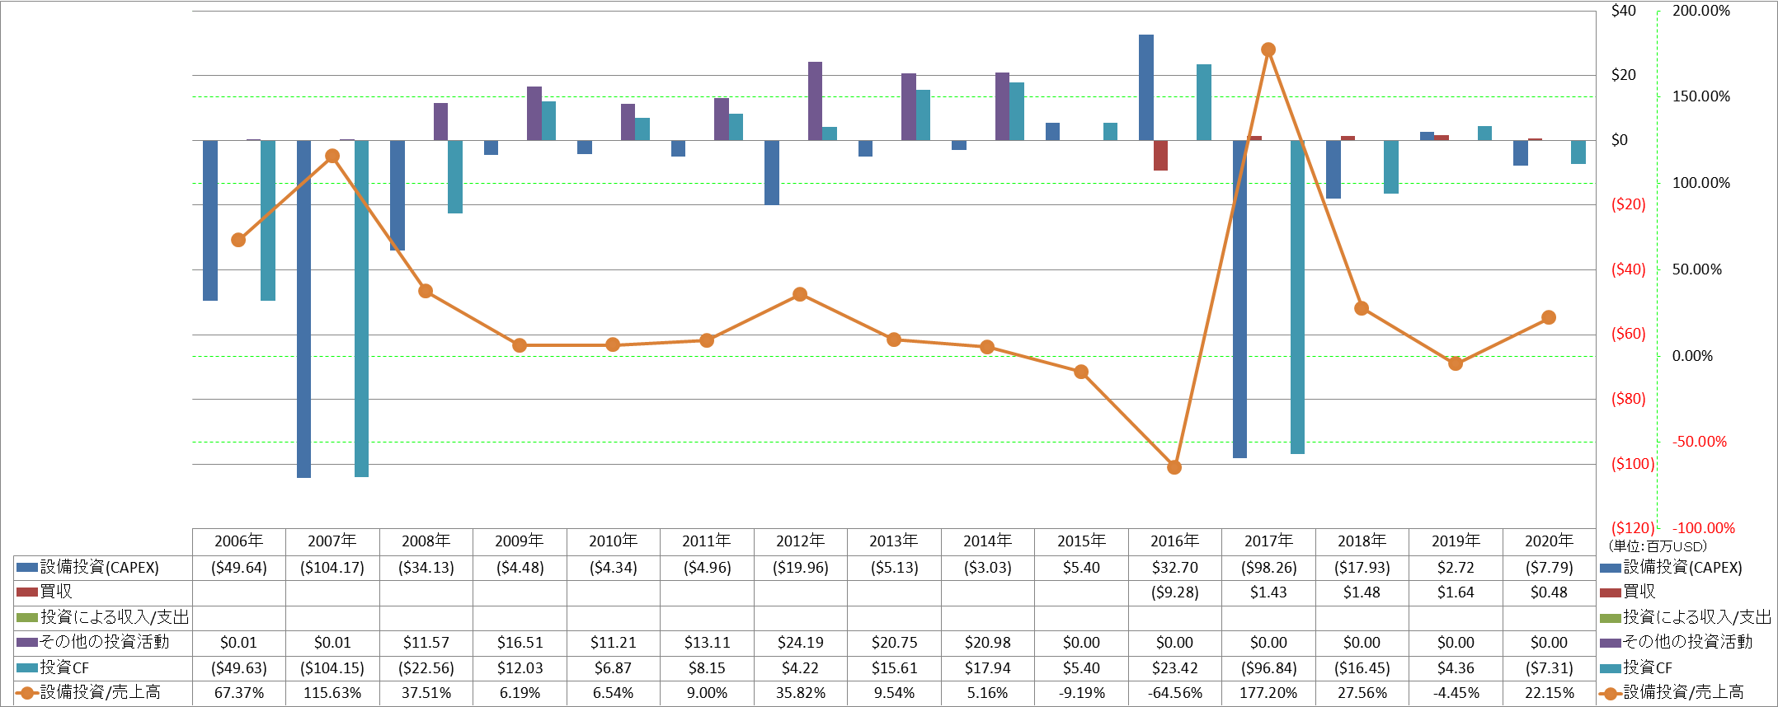The image size is (1778, 707).
Task: Select the ratio cell 177.20%
Action: click(1268, 693)
